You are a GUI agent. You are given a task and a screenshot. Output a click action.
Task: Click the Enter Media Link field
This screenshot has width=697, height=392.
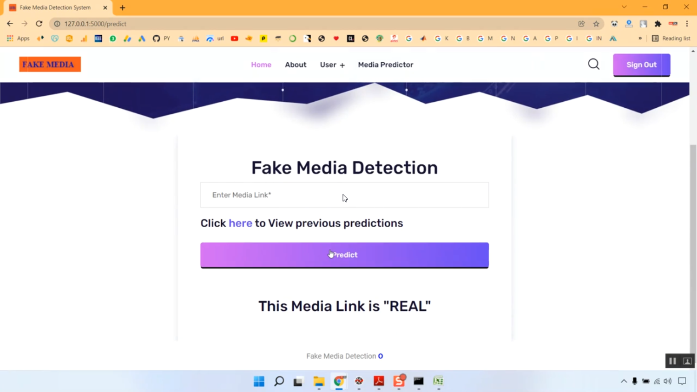pyautogui.click(x=344, y=195)
